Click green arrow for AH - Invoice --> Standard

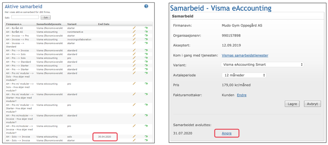(x=146, y=43)
